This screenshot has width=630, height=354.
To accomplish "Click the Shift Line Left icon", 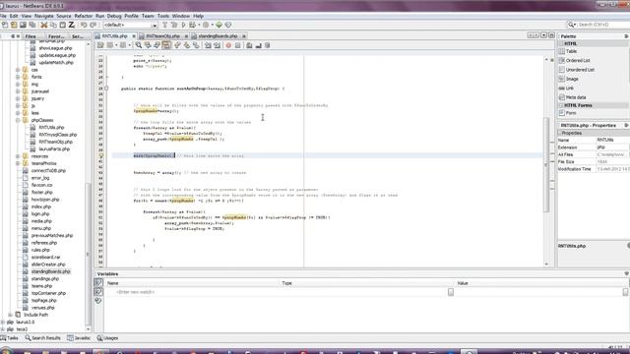I will (208, 45).
